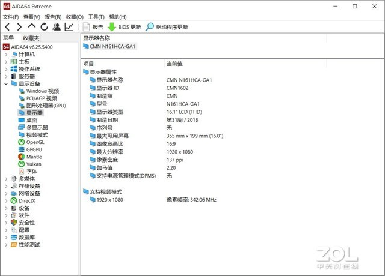Click the Mantle icon in tree
Image resolution: width=385 pixels, height=276 pixels.
22,157
